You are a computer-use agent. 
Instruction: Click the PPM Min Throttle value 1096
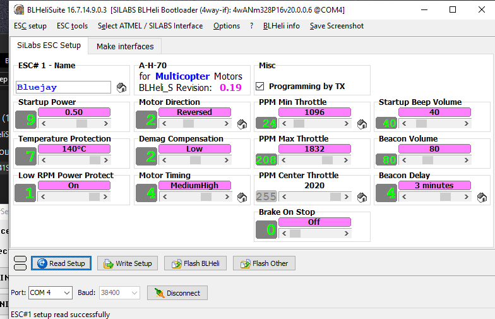(314, 112)
